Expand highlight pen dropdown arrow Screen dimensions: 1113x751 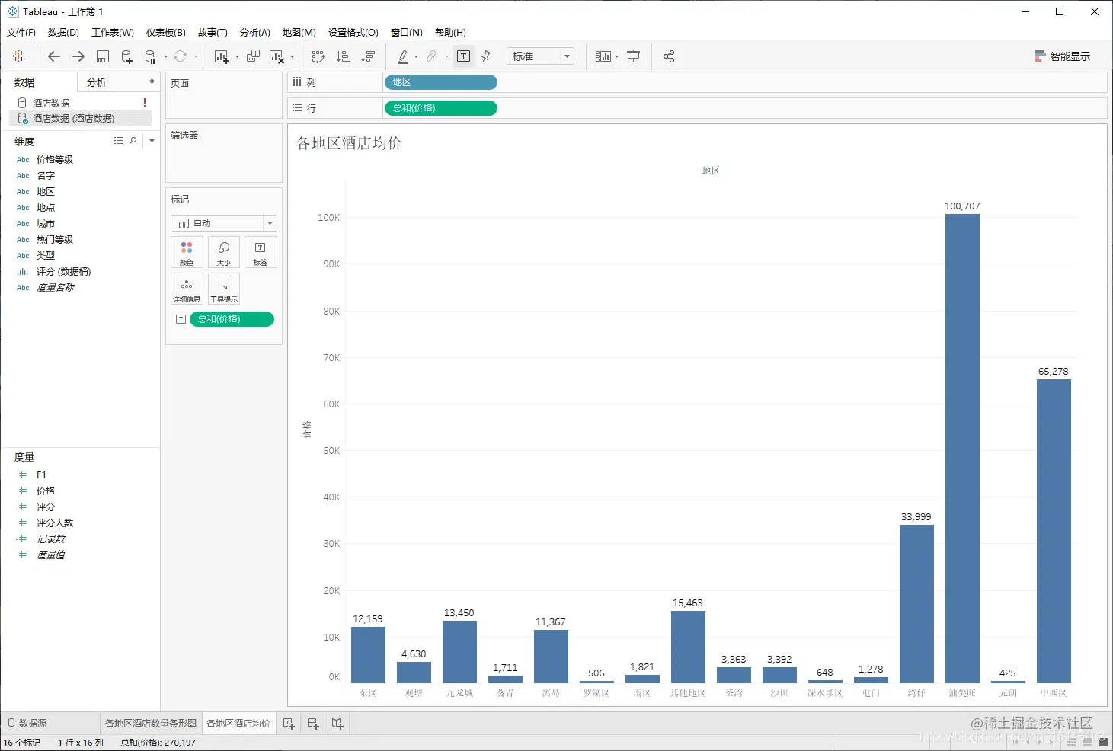pyautogui.click(x=417, y=56)
